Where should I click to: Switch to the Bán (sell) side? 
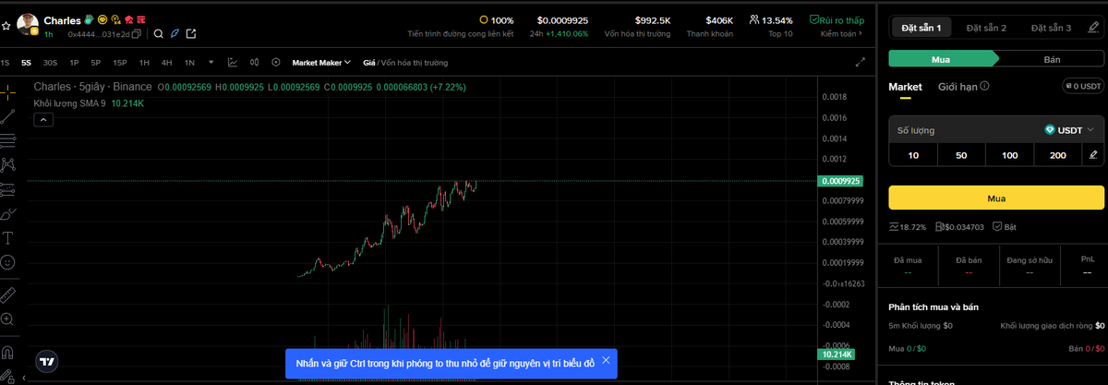pos(1052,59)
